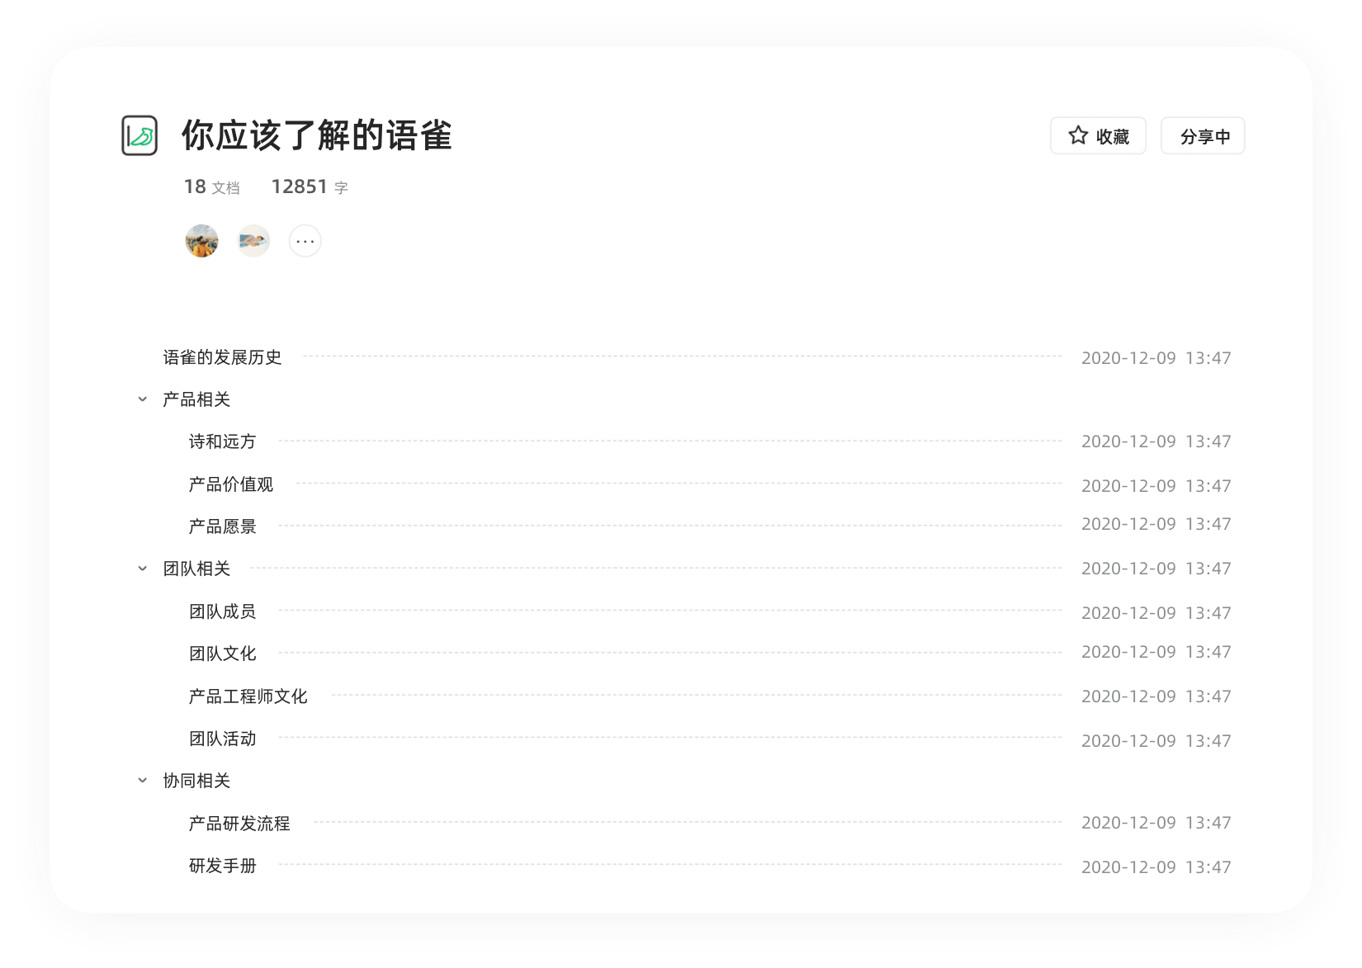Click the second member avatar
1362x968 pixels.
pos(254,241)
